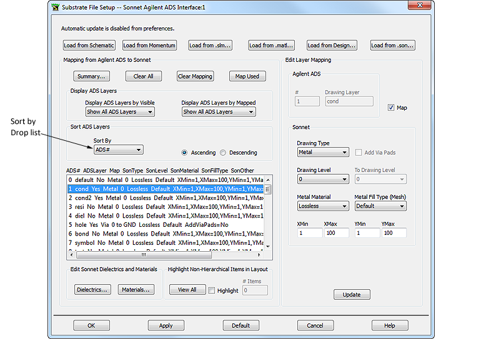Select the '5 hole' Via layer row
The width and height of the screenshot is (486, 339).
(x=166, y=225)
